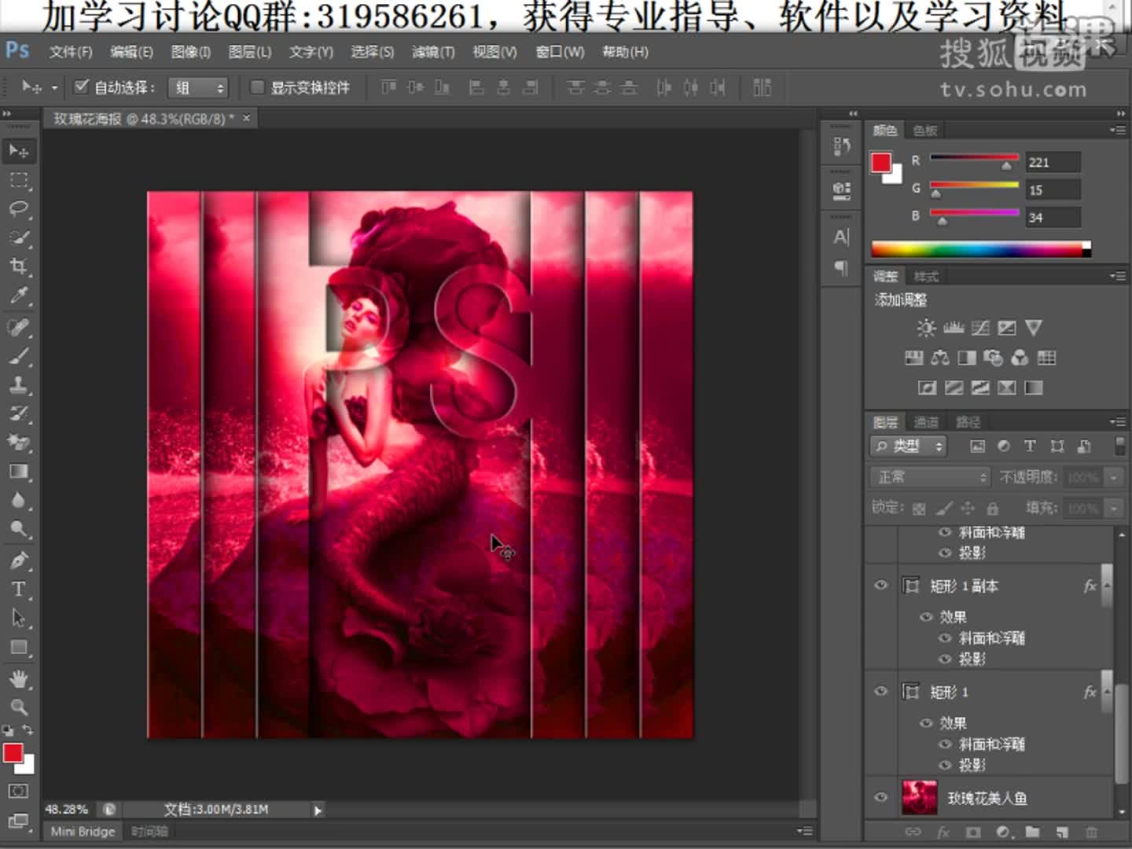
Task: Collapse effects of 矩形 1 副本 layer
Action: [x=1107, y=586]
